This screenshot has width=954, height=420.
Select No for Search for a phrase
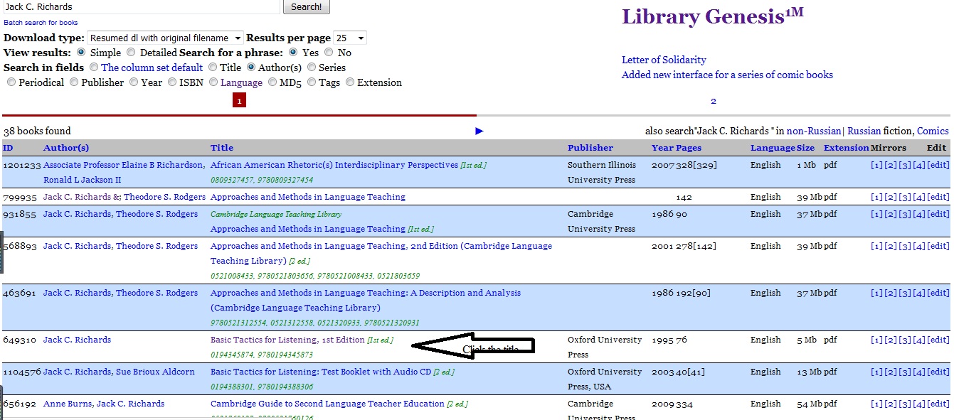329,53
